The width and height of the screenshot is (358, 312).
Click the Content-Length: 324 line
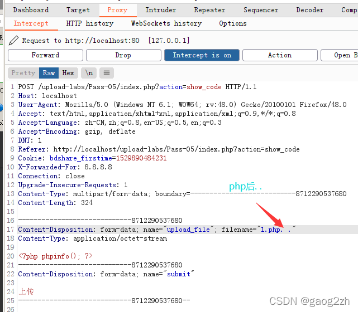[x=55, y=203]
